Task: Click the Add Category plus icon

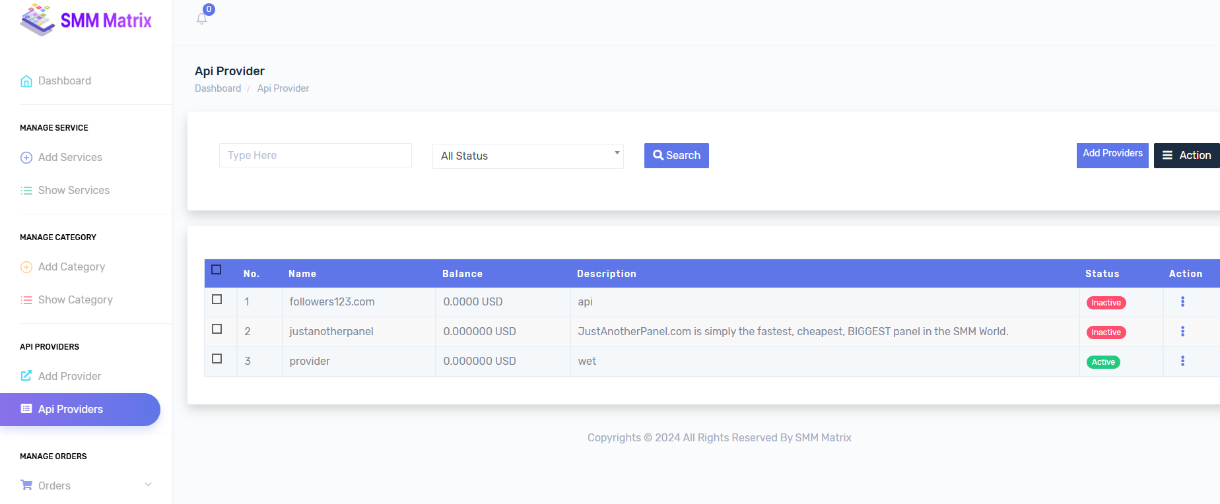Action: pos(26,267)
